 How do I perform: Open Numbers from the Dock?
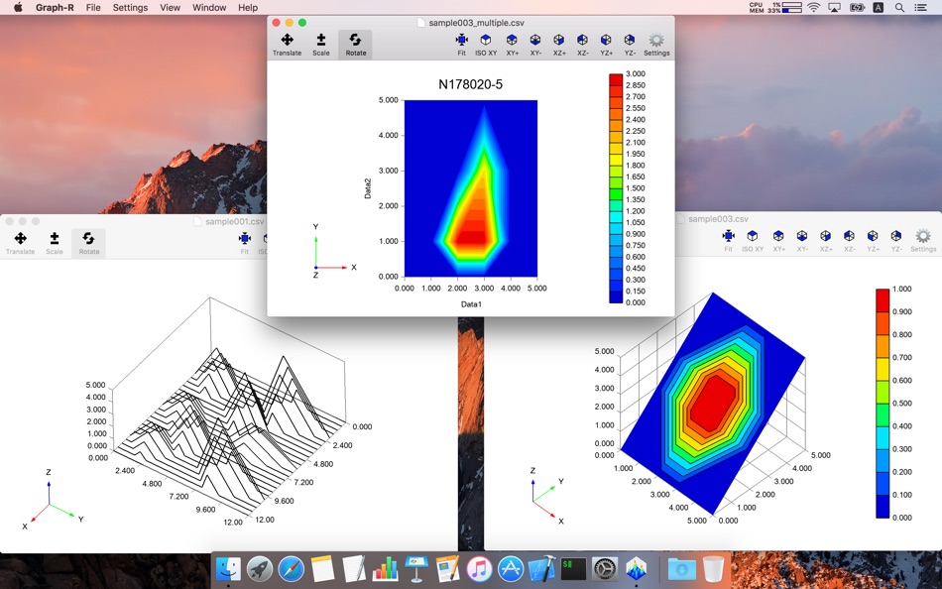[385, 568]
